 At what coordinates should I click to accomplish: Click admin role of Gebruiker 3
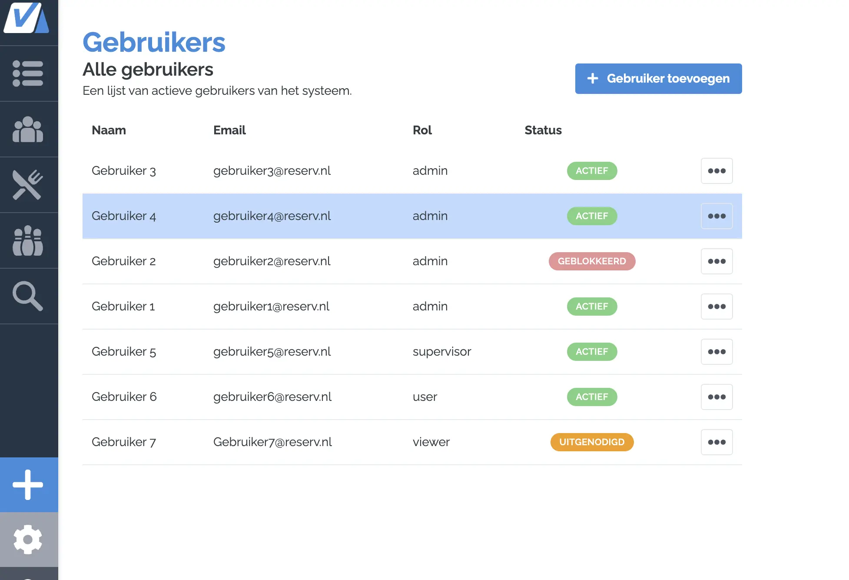430,171
